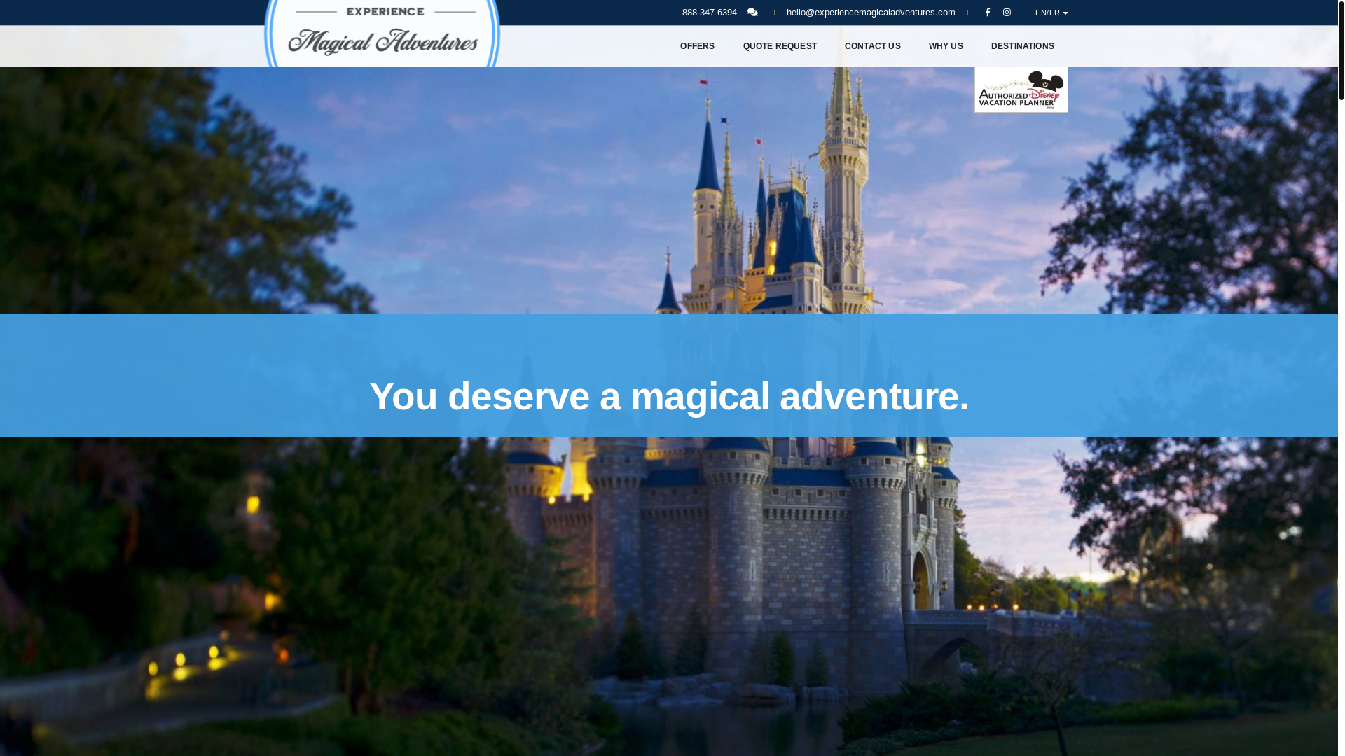Visit the Facebook page icon
The image size is (1345, 756).
click(988, 13)
